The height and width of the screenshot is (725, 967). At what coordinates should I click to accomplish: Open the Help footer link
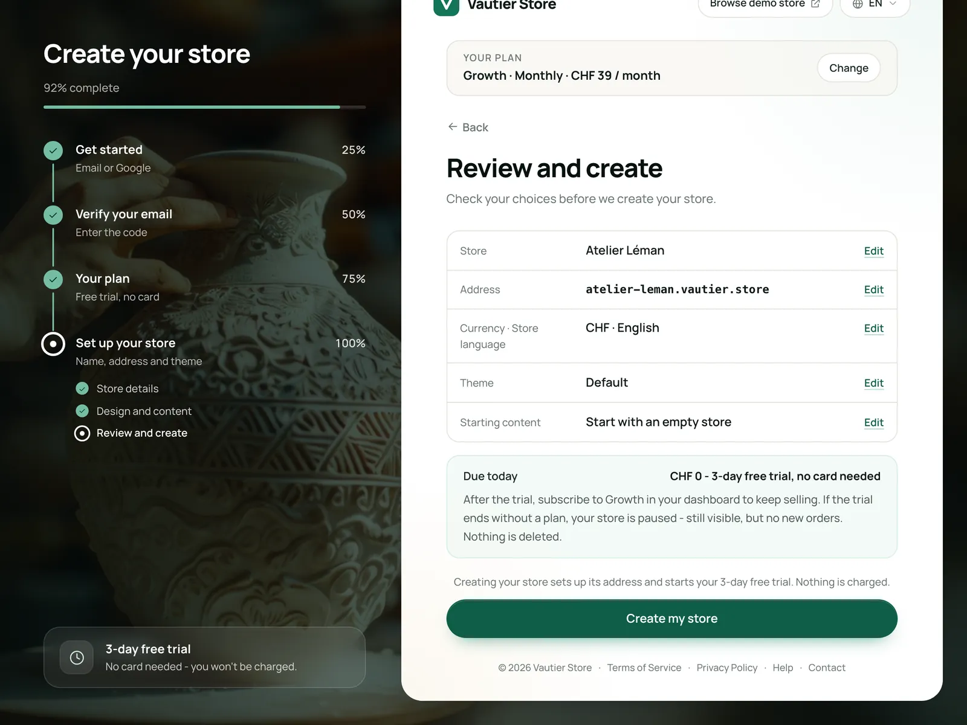[x=783, y=668]
